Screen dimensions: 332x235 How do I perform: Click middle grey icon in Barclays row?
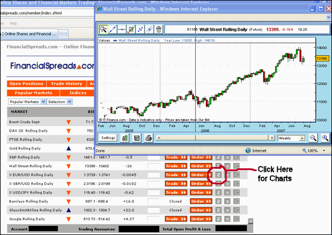click(x=227, y=201)
